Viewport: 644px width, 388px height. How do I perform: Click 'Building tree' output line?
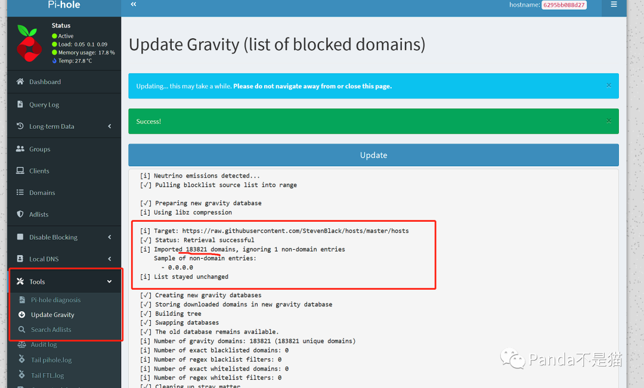[x=171, y=313]
